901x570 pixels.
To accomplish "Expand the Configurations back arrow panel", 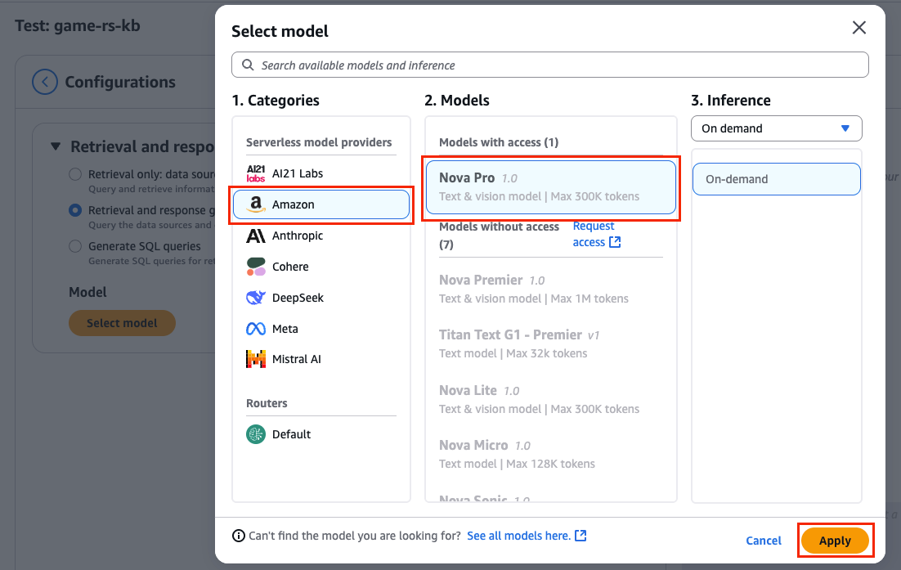I will click(x=45, y=82).
